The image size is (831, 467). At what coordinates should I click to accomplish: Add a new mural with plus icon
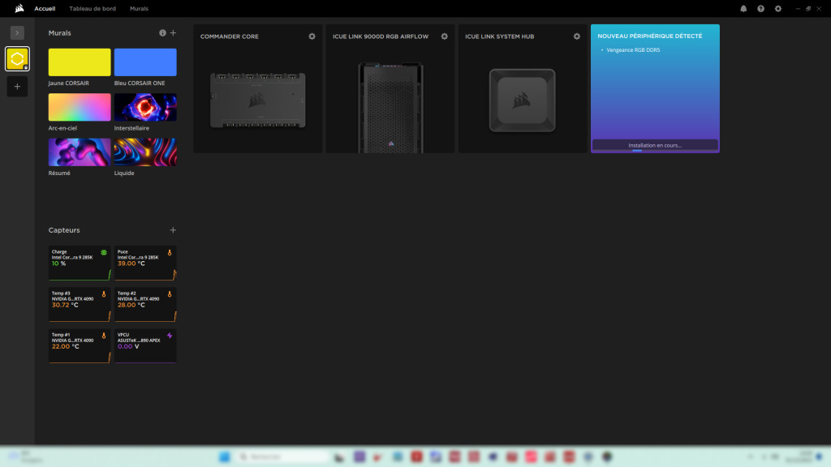[x=173, y=32]
